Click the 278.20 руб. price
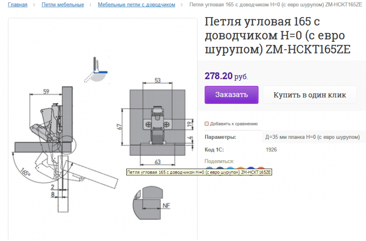The height and width of the screenshot is (241, 366). click(226, 76)
